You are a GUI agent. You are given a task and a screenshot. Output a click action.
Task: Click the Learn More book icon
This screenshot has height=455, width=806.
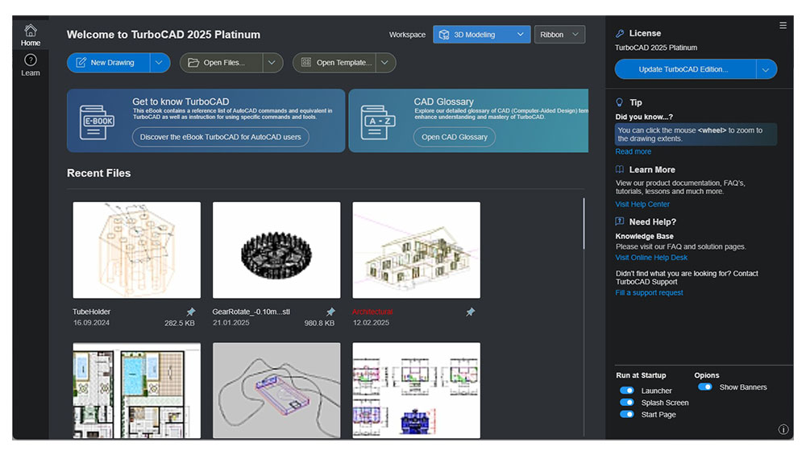(x=620, y=169)
